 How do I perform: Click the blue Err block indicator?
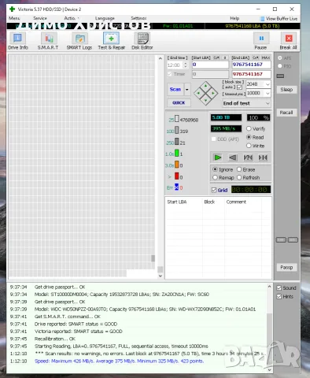click(x=176, y=187)
